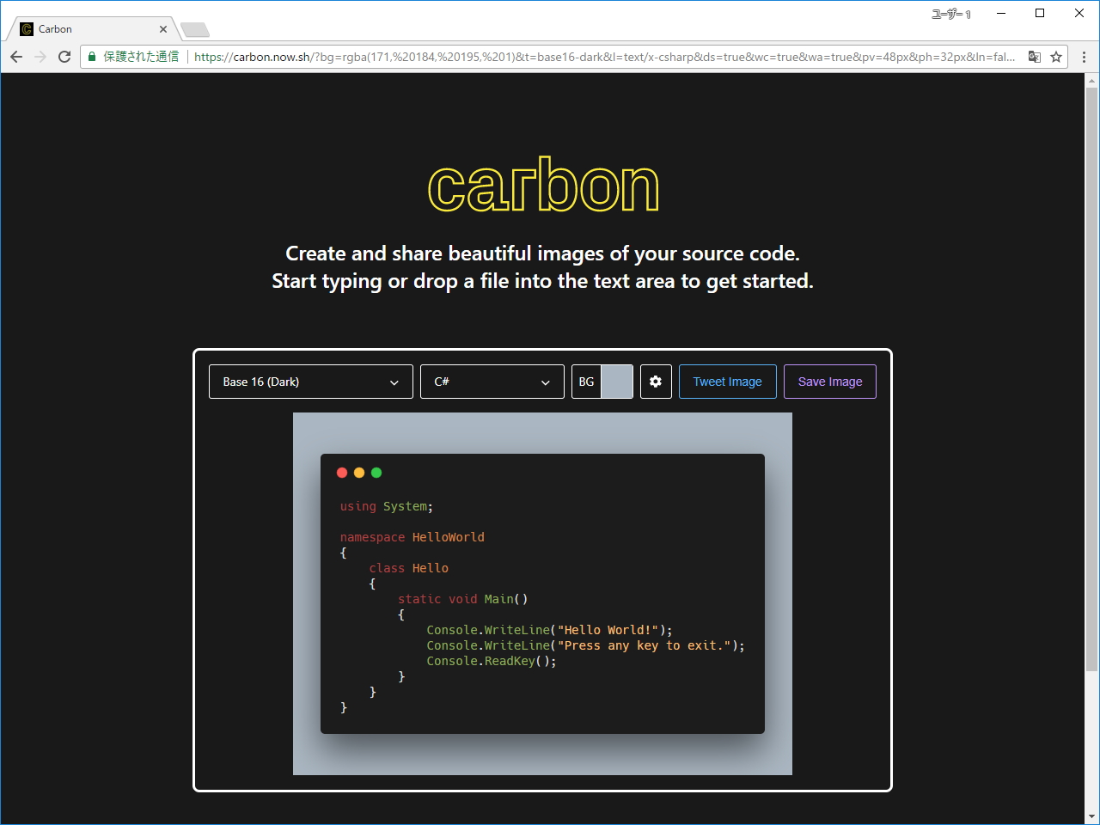
Task: Click the green window dot in code frame
Action: [376, 473]
